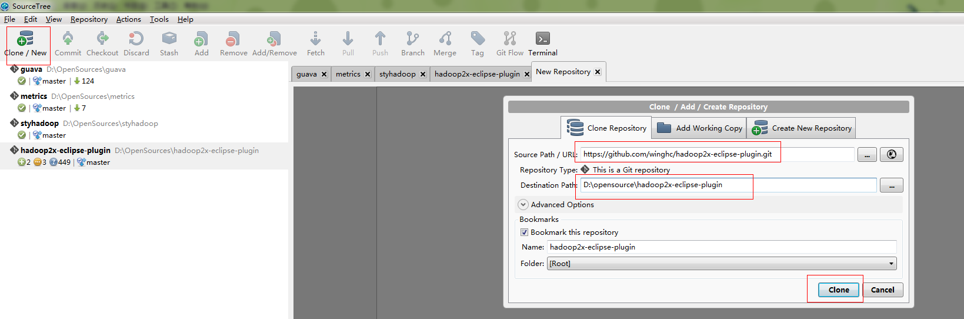This screenshot has height=319, width=964.
Task: Click the globe icon next to Source Path
Action: click(x=892, y=155)
